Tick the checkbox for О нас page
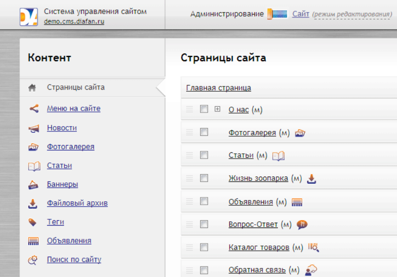Image resolution: width=397 pixels, height=277 pixels. tap(204, 109)
